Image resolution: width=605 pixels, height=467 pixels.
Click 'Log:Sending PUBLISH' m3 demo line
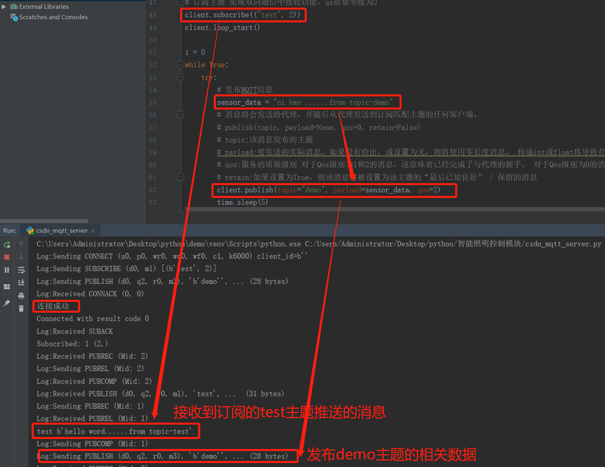(x=163, y=456)
